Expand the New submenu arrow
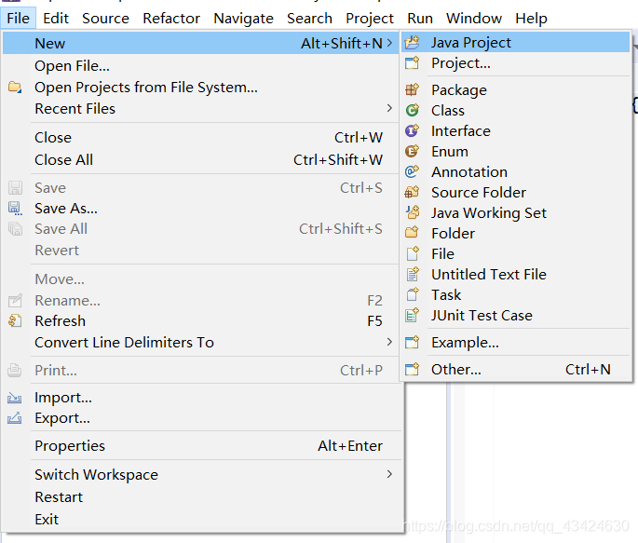 [390, 43]
